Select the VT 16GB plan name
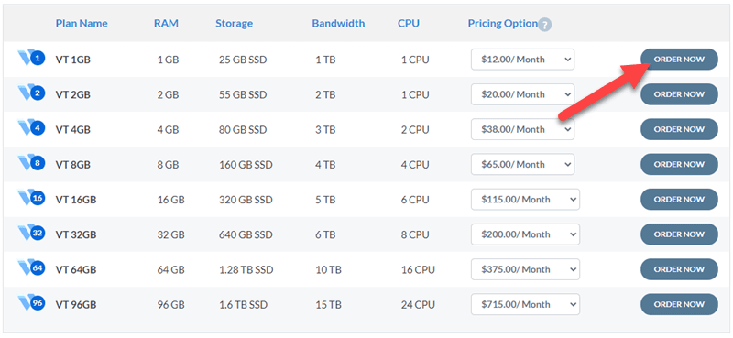This screenshot has height=338, width=733. coord(76,200)
